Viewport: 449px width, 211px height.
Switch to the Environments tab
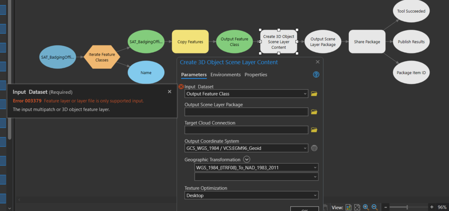pyautogui.click(x=225, y=75)
